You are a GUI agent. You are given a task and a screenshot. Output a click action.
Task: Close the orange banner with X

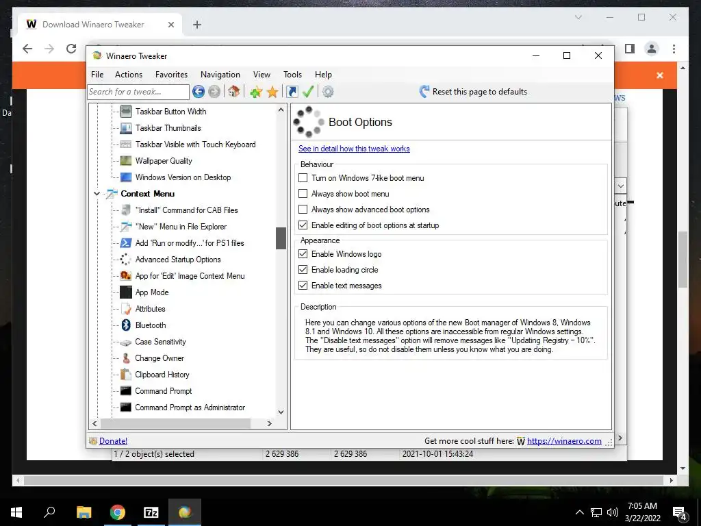(x=660, y=75)
